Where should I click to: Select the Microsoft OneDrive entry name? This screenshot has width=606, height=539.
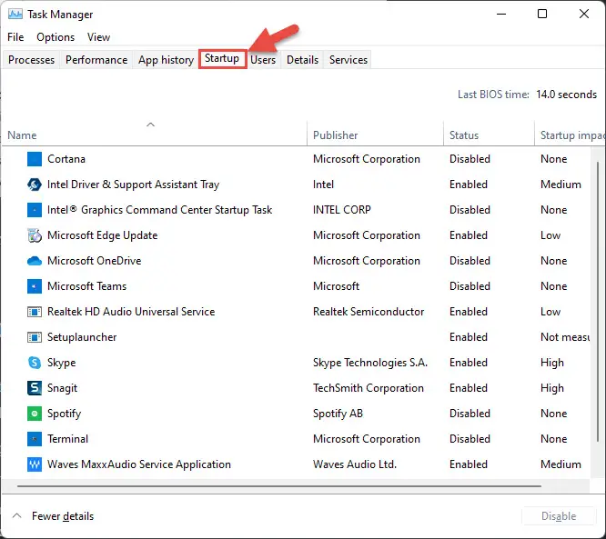point(95,261)
